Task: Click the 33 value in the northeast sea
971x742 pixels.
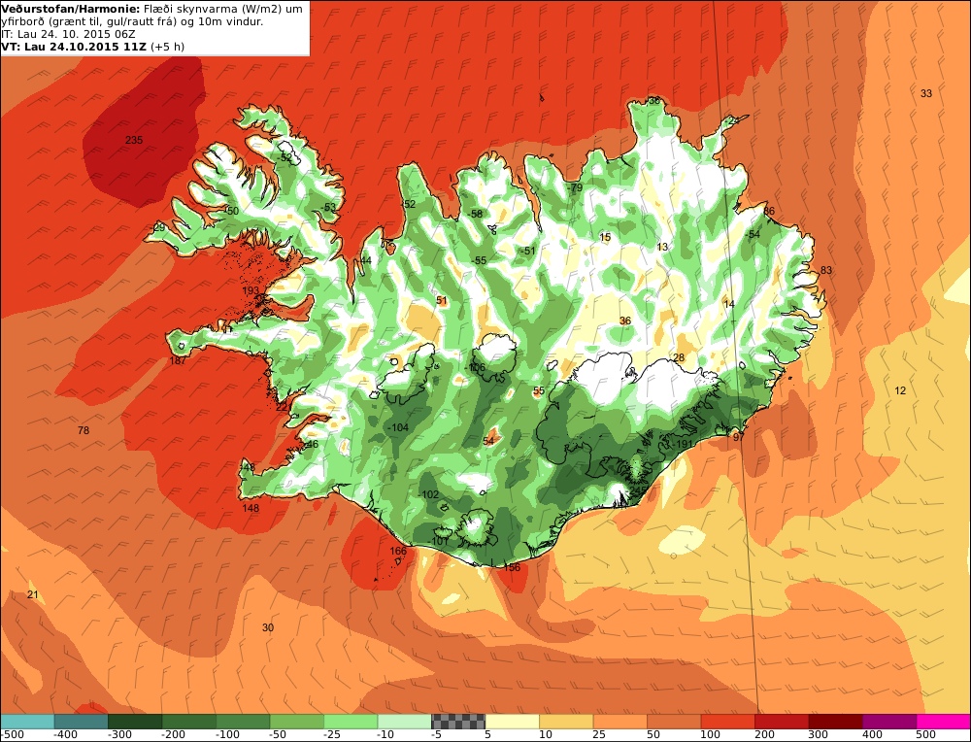Action: click(x=925, y=93)
